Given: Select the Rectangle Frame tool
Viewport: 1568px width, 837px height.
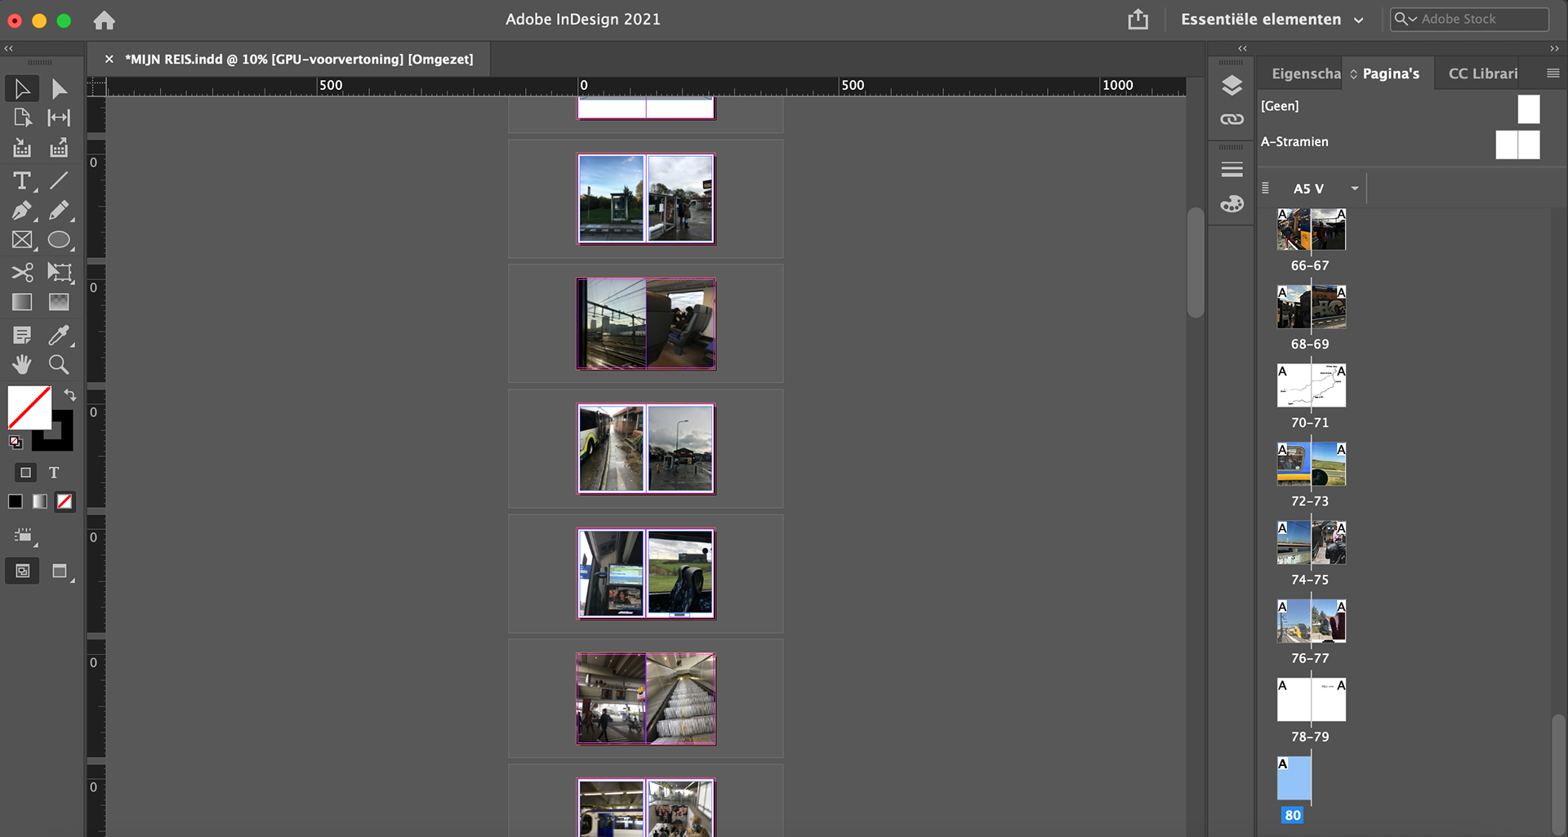Looking at the screenshot, I should [22, 240].
